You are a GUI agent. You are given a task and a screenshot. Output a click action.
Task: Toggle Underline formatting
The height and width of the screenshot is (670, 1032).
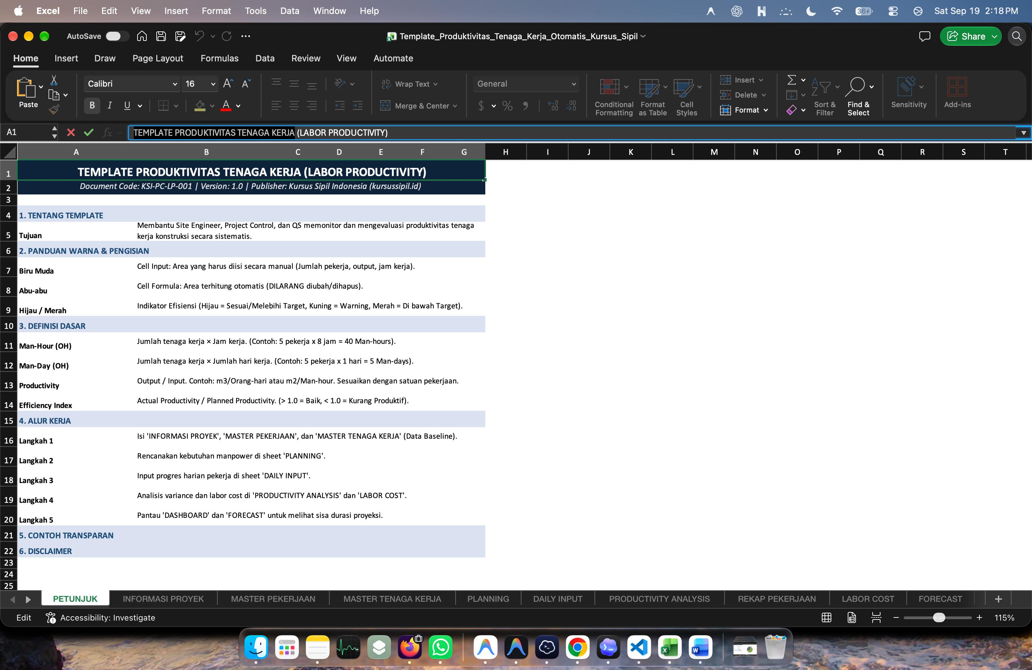(x=127, y=105)
